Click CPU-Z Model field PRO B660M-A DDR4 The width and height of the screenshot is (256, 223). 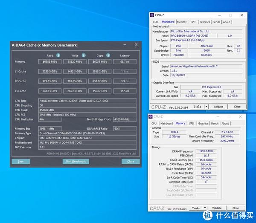[193, 36]
